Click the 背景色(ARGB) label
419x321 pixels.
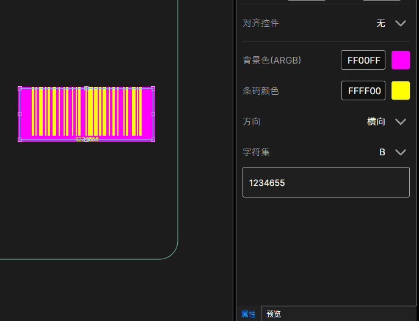pyautogui.click(x=272, y=60)
